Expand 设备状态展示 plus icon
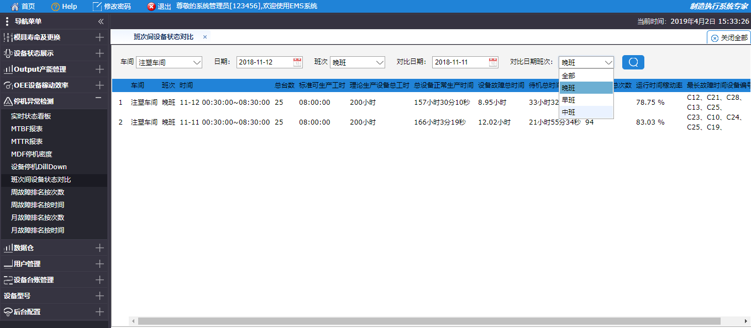 pyautogui.click(x=99, y=53)
